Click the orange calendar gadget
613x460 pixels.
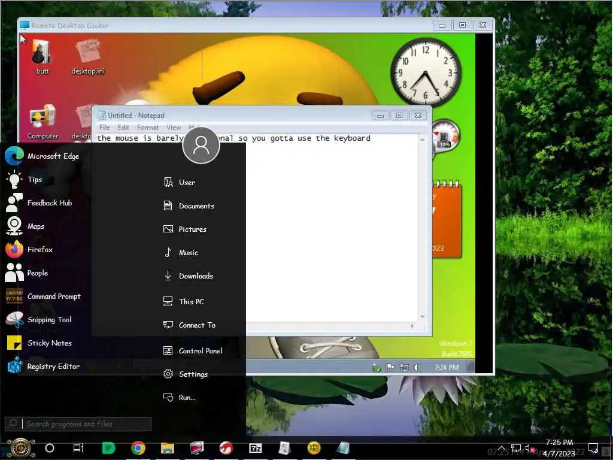(447, 219)
